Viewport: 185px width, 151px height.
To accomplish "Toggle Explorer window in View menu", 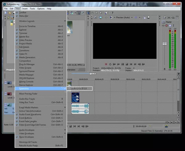I will [x=41, y=30].
